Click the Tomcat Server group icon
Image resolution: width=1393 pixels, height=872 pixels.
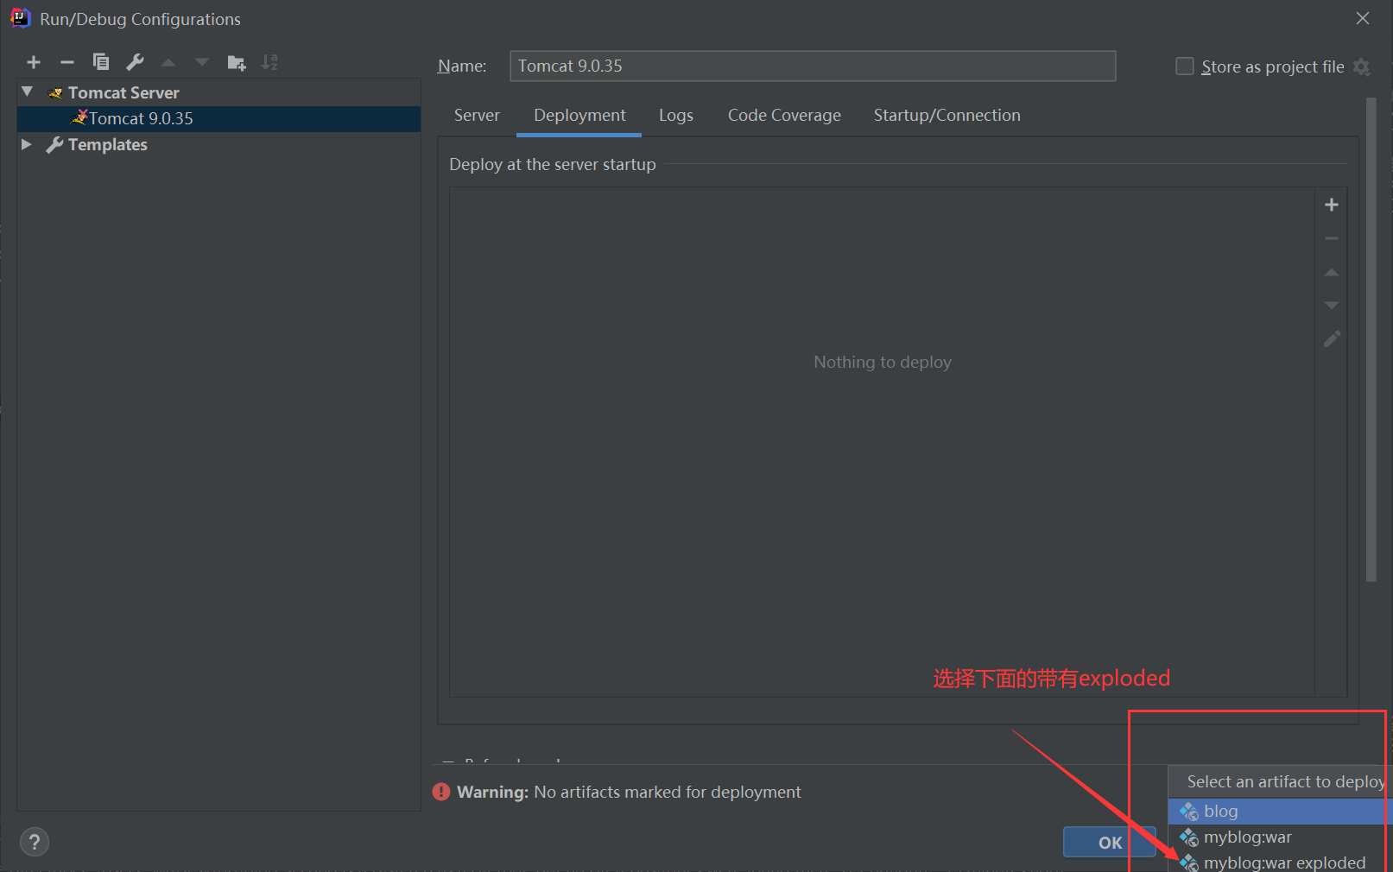click(x=55, y=92)
